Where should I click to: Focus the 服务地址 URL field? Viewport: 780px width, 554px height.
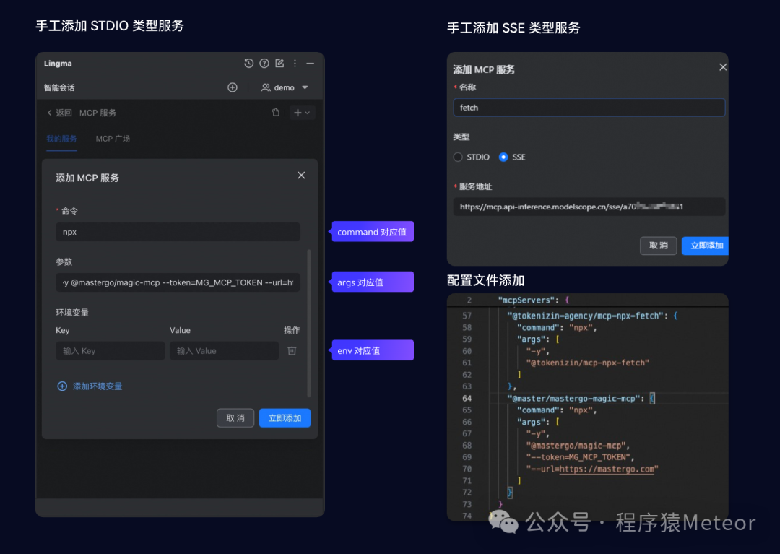589,207
